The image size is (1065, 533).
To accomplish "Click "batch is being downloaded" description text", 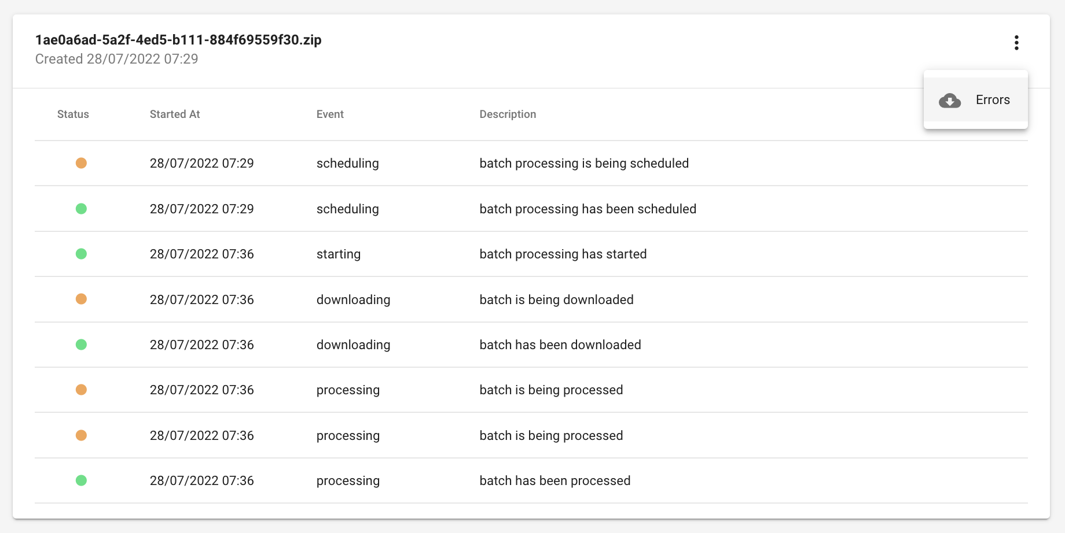I will 556,299.
